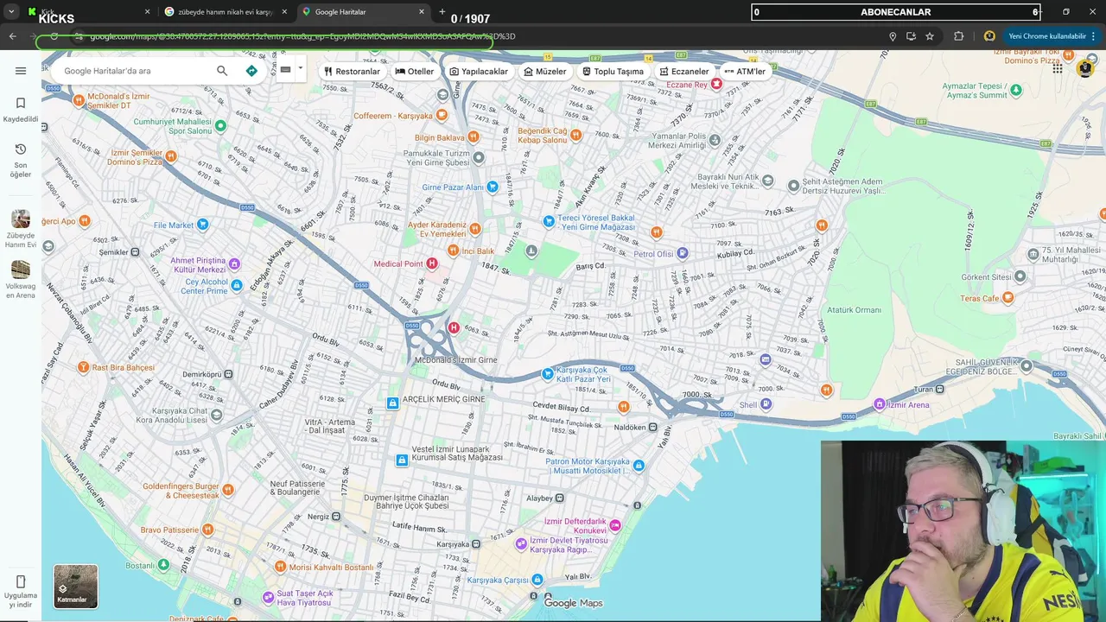Select the Vestel İzmir Lunapark store pin
The width and height of the screenshot is (1106, 622).
coord(402,460)
